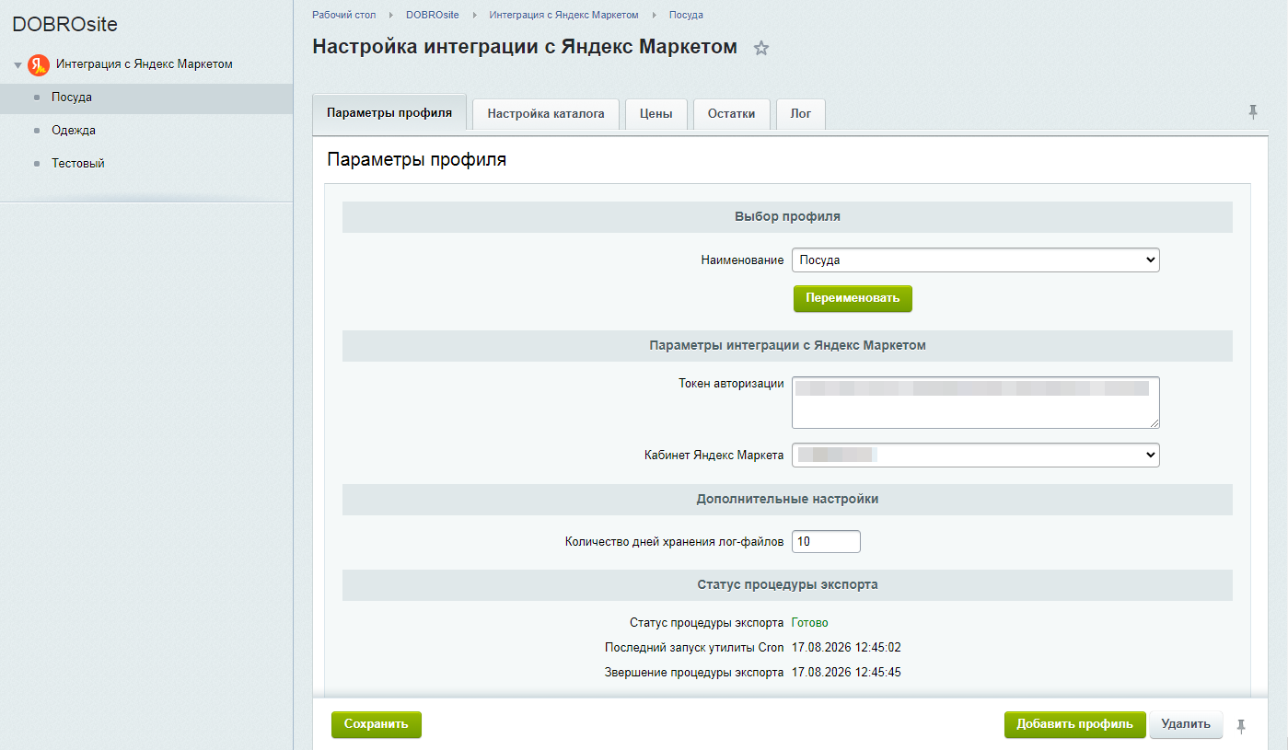Click the Посуда breadcrumb link
The width and height of the screenshot is (1288, 750).
tap(686, 16)
